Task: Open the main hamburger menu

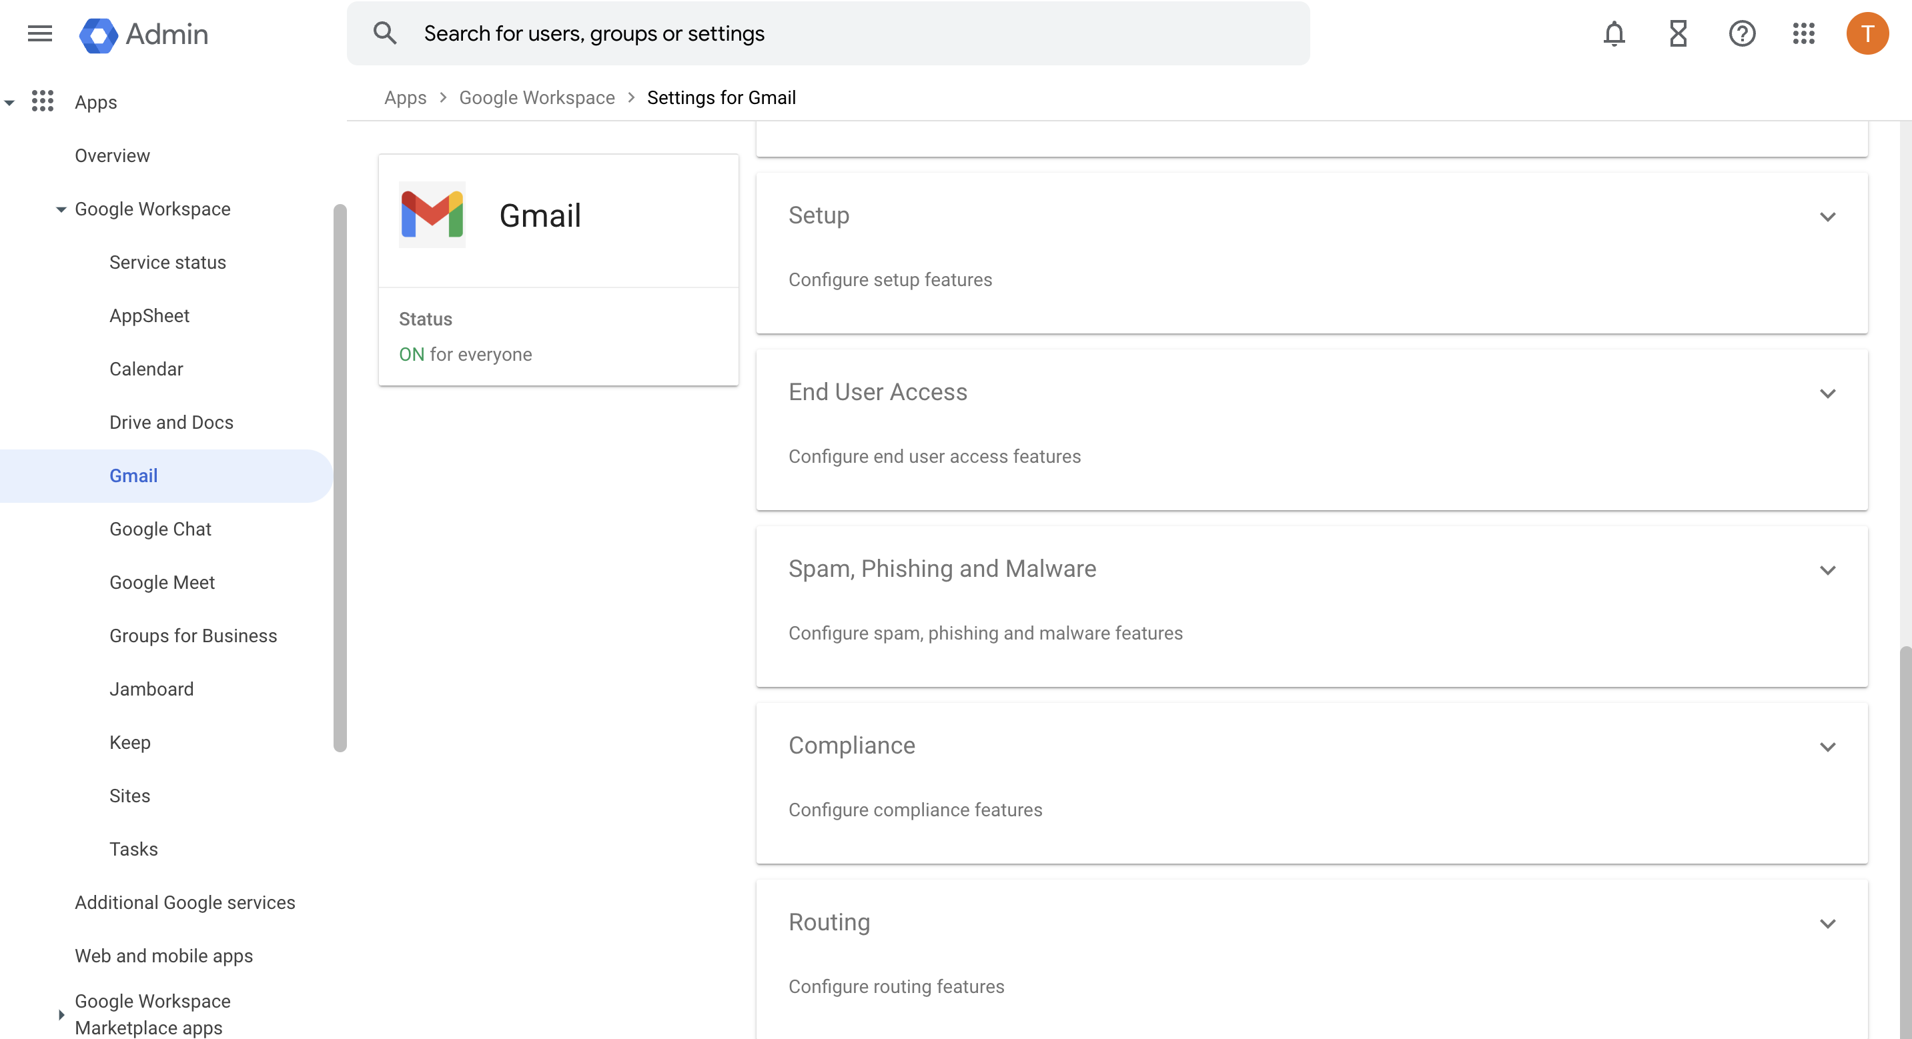Action: click(x=39, y=33)
